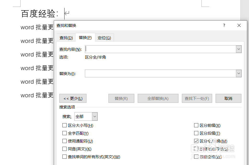249x165 pixels.
Task: Enable the 区分后缀 checkbox
Action: pyautogui.click(x=196, y=133)
